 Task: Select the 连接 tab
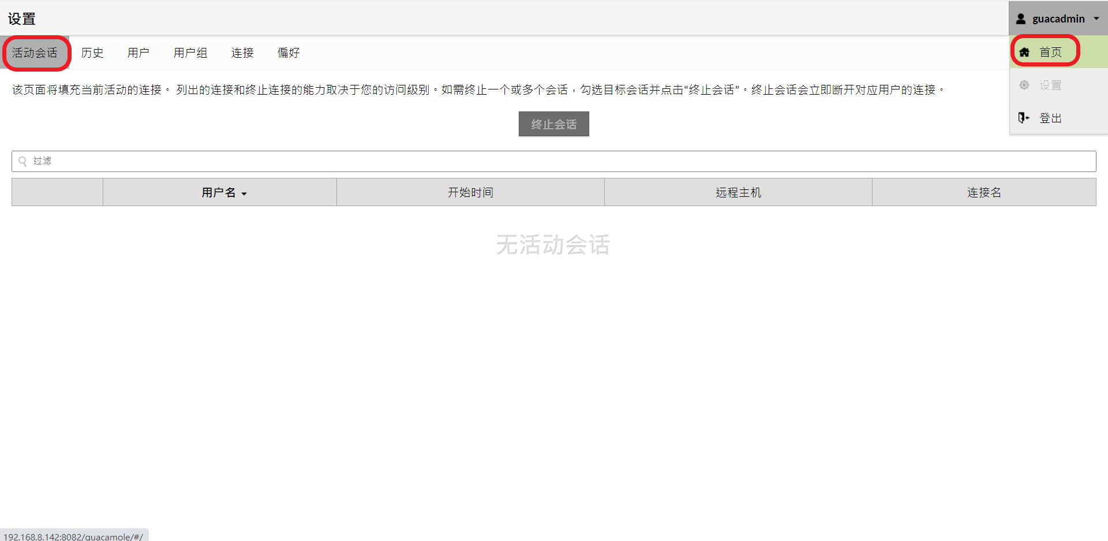[x=242, y=53]
